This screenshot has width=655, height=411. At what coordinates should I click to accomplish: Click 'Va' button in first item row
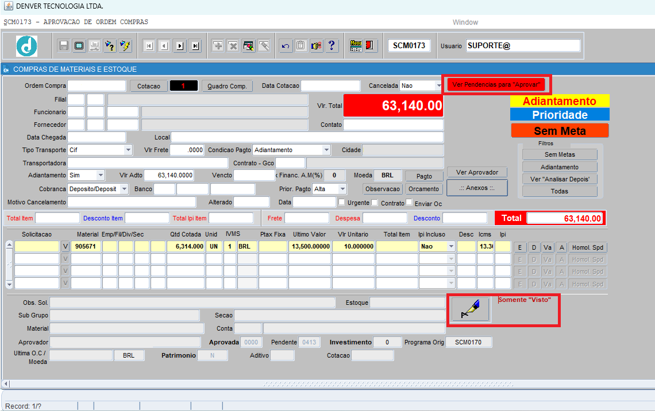(548, 247)
